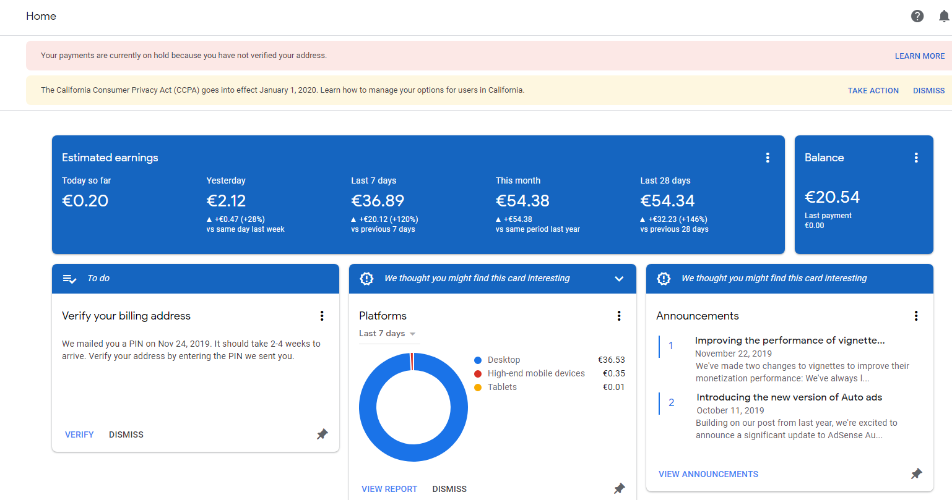The height and width of the screenshot is (500, 952).
Task: Click LEARN MORE about payments hold
Action: 920,56
